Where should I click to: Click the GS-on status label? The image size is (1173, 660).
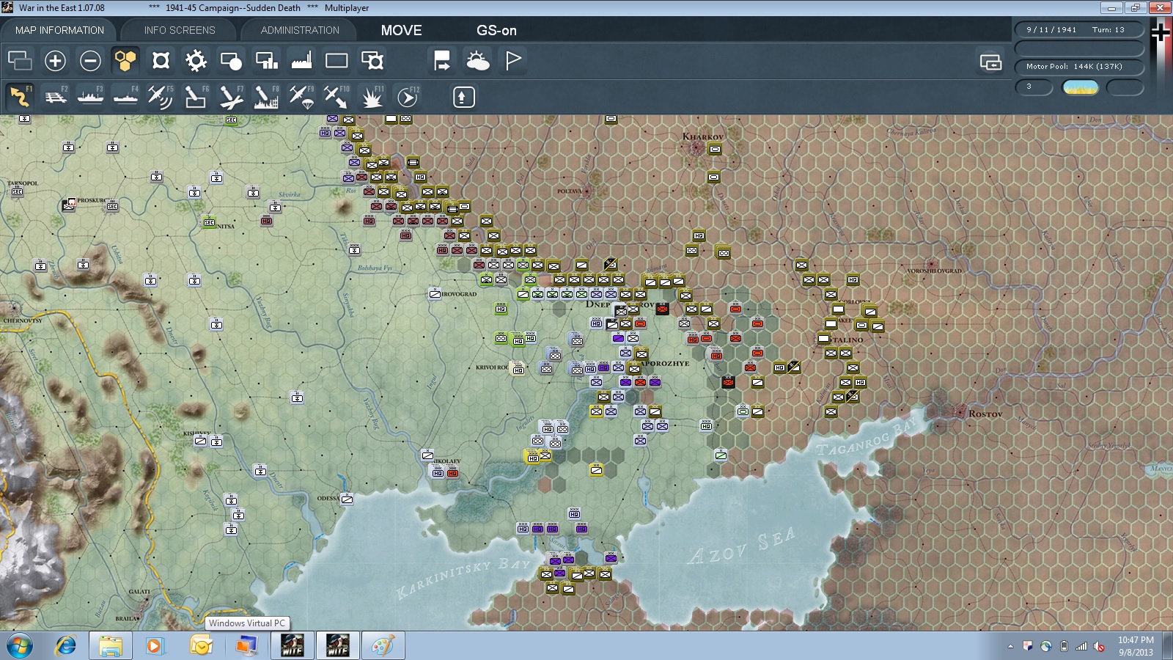pyautogui.click(x=496, y=31)
